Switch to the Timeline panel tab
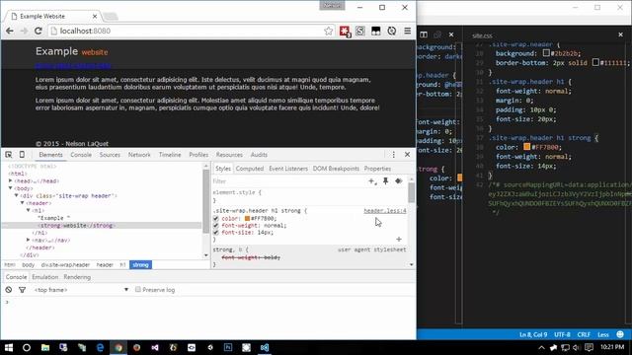 coord(170,155)
